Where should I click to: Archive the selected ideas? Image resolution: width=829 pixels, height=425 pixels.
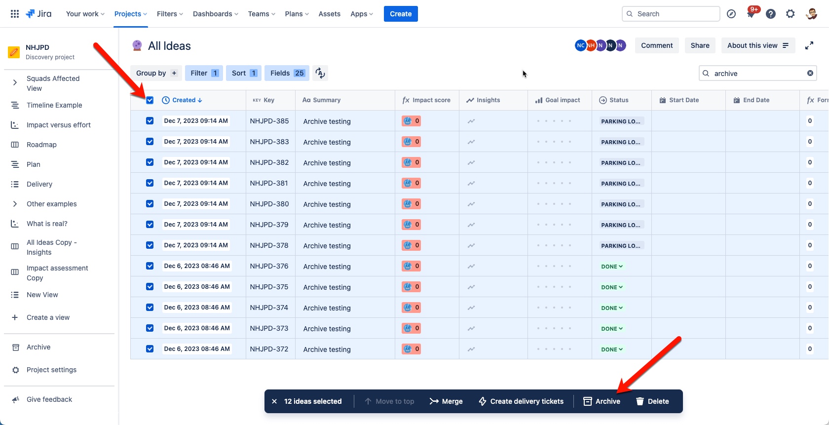[602, 401]
